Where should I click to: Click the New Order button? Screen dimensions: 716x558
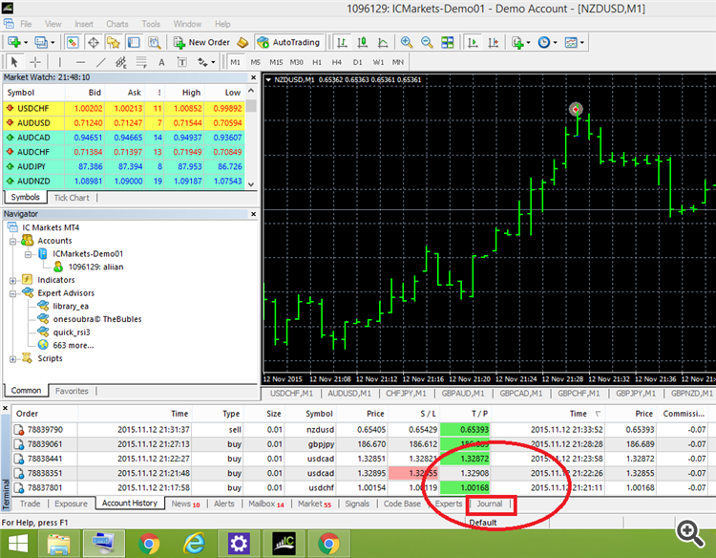pos(201,42)
